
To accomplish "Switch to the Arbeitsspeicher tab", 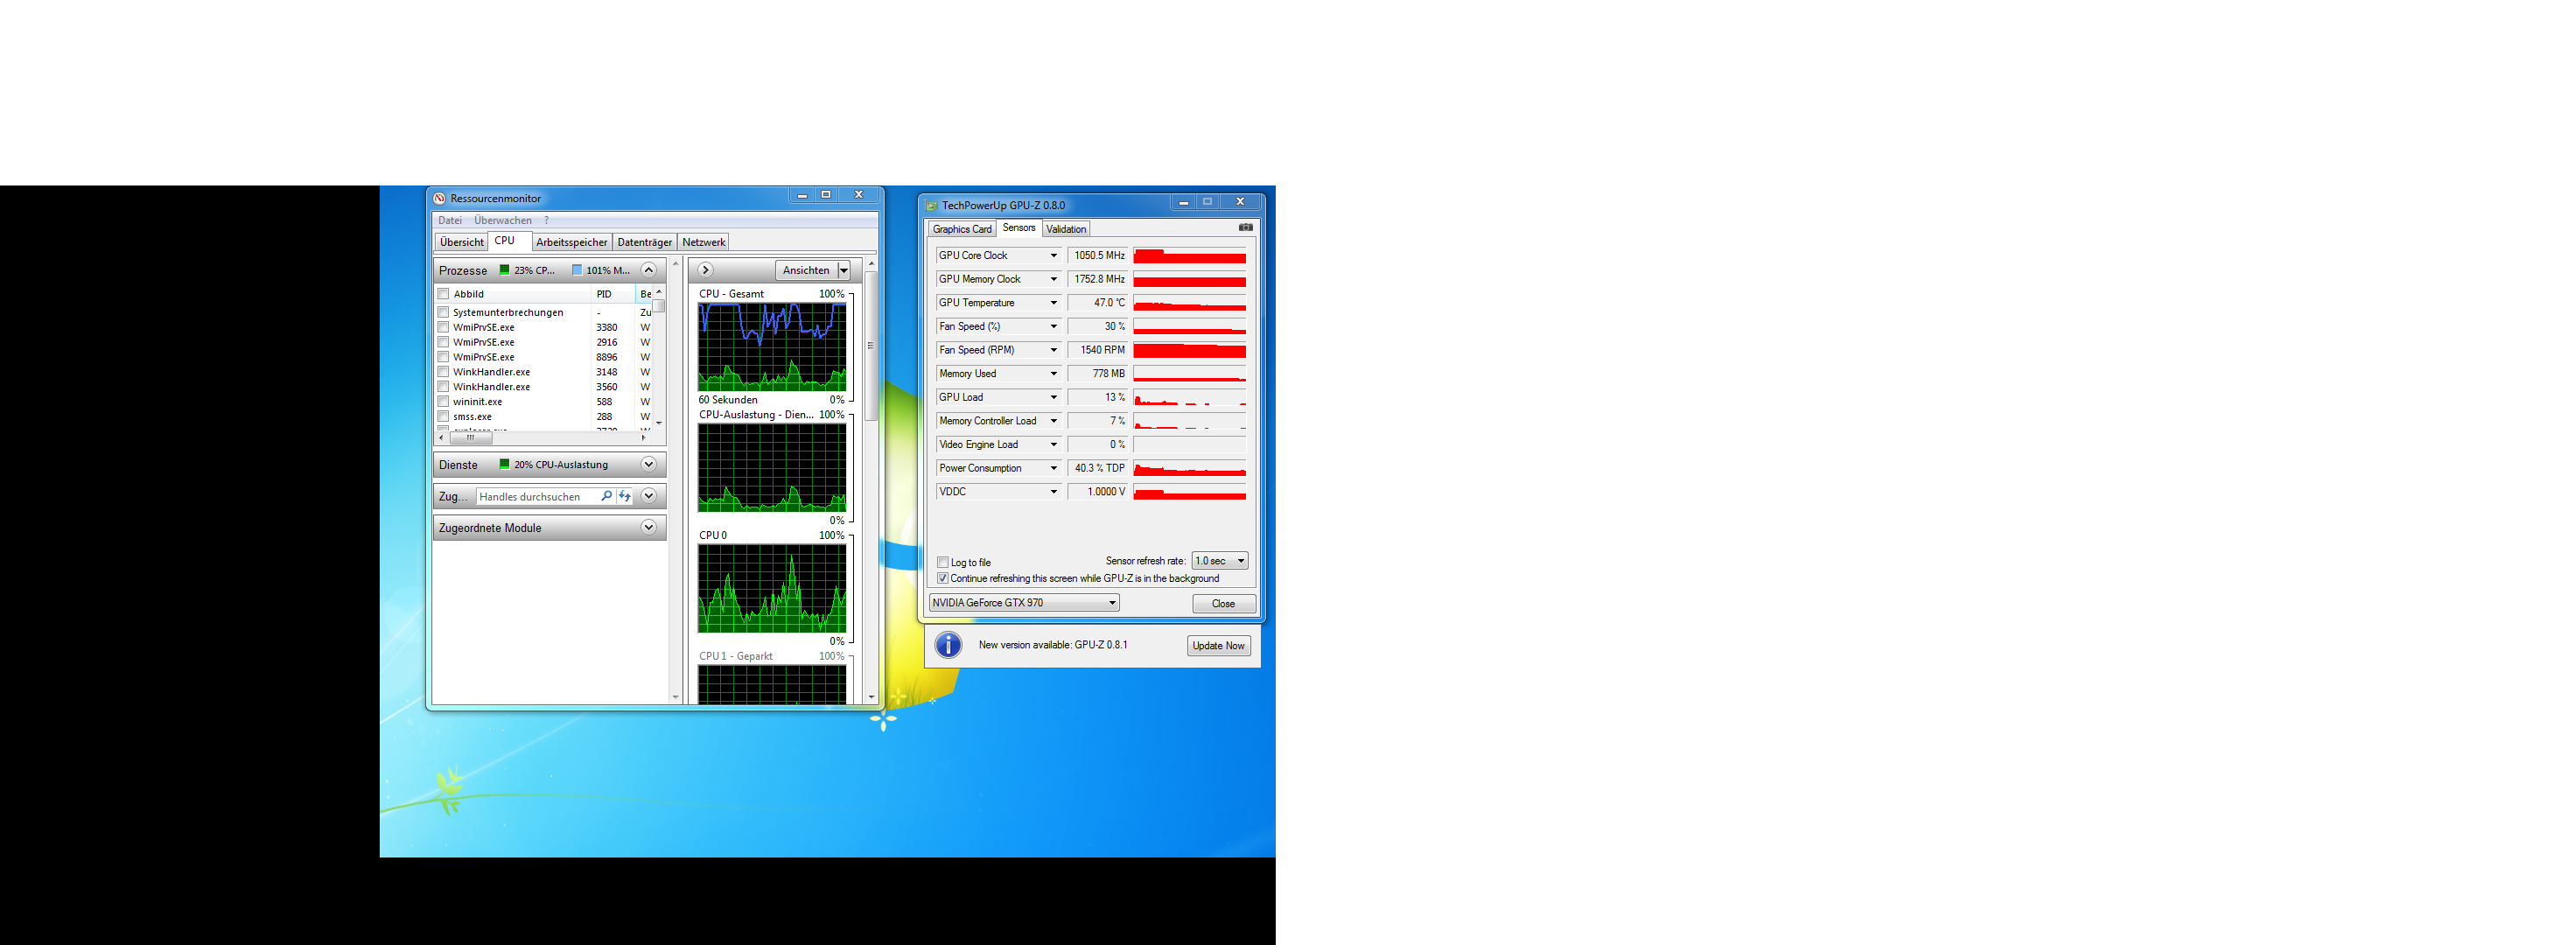I will 571,242.
